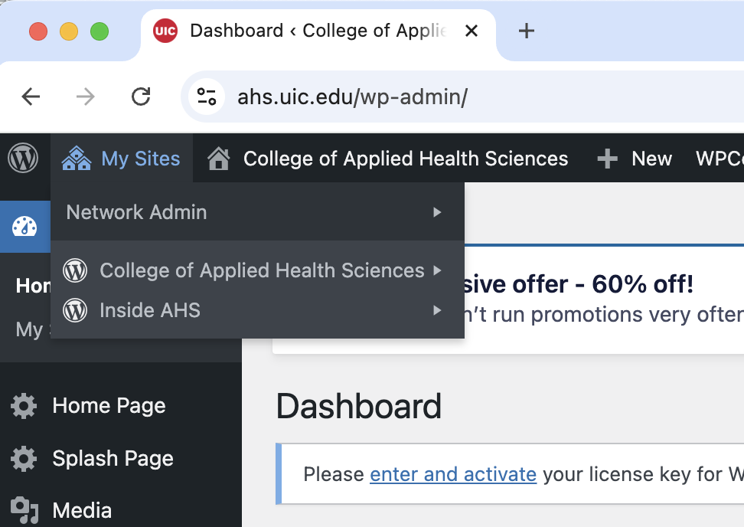The height and width of the screenshot is (527, 744).
Task: Open the Dashboard via the gauge icon
Action: coord(24,226)
